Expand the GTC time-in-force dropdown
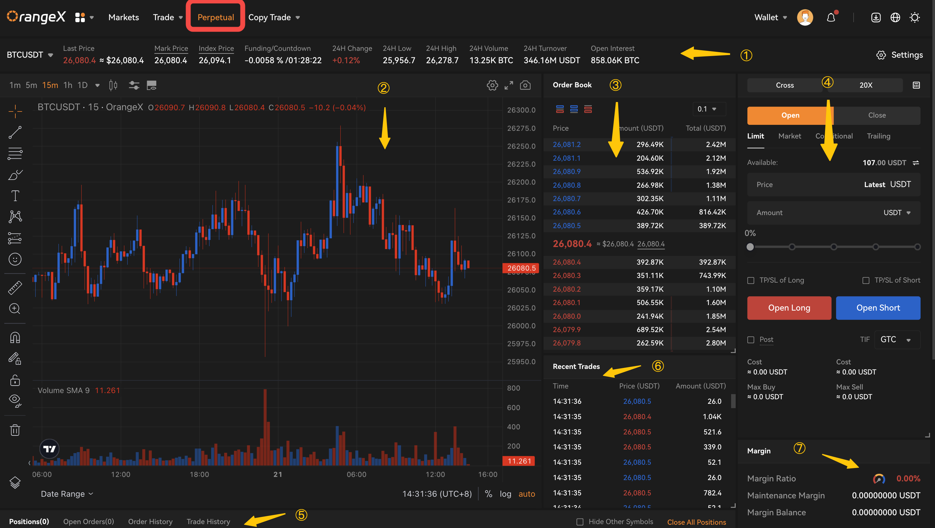 [897, 339]
